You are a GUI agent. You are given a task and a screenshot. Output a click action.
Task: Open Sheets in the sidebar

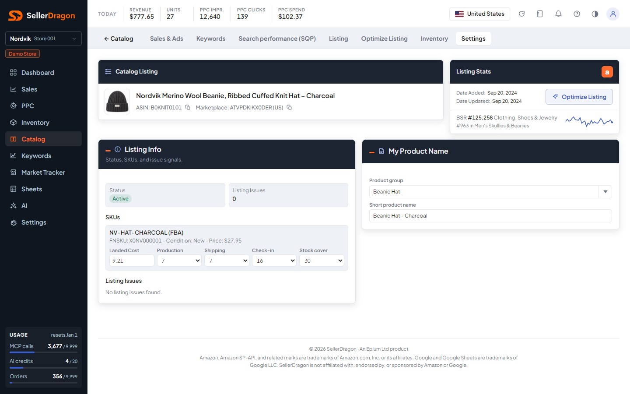(x=43, y=189)
